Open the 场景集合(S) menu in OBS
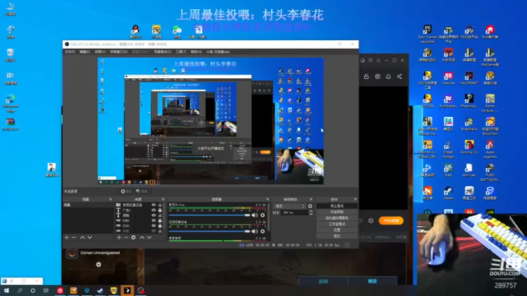The image size is (527, 296). tap(162, 52)
